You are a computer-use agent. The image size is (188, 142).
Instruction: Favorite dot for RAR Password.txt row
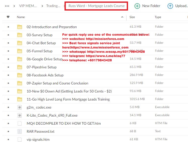click(8, 131)
